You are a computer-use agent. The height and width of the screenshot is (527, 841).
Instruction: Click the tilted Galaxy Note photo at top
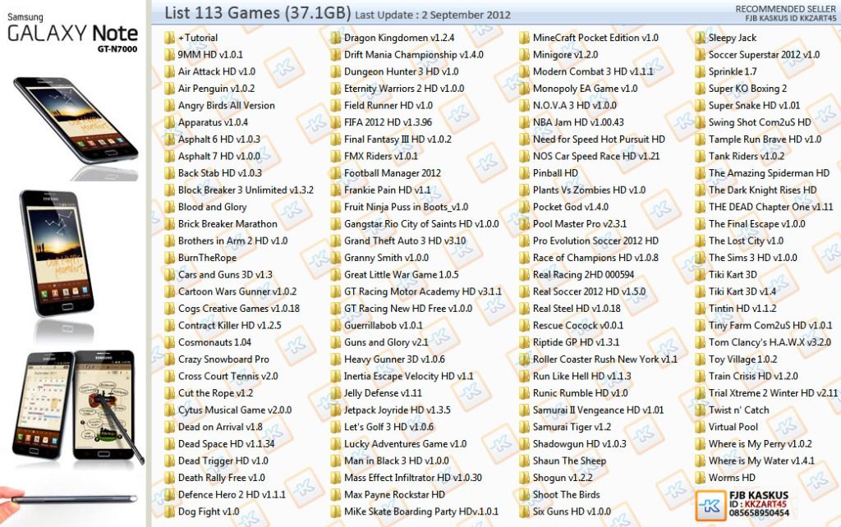coord(76,121)
